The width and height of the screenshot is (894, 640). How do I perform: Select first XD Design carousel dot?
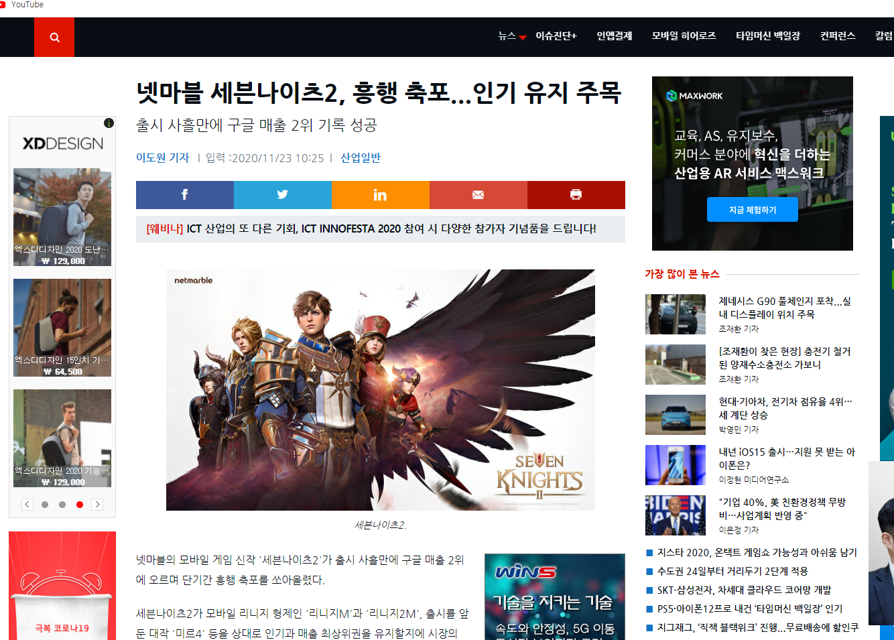point(45,505)
